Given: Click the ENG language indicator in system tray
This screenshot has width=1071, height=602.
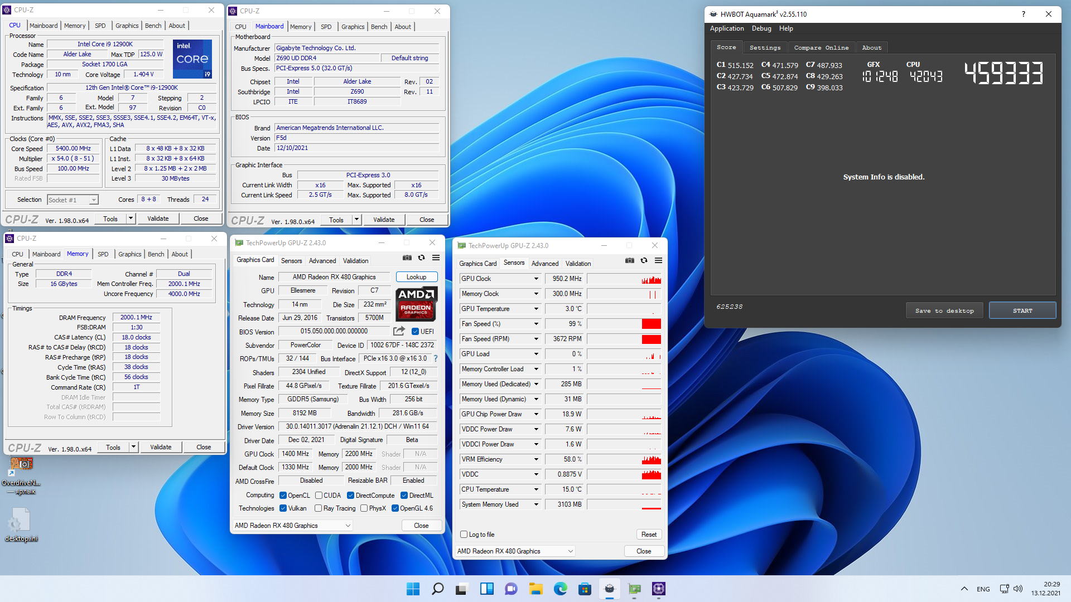Looking at the screenshot, I should pyautogui.click(x=983, y=589).
